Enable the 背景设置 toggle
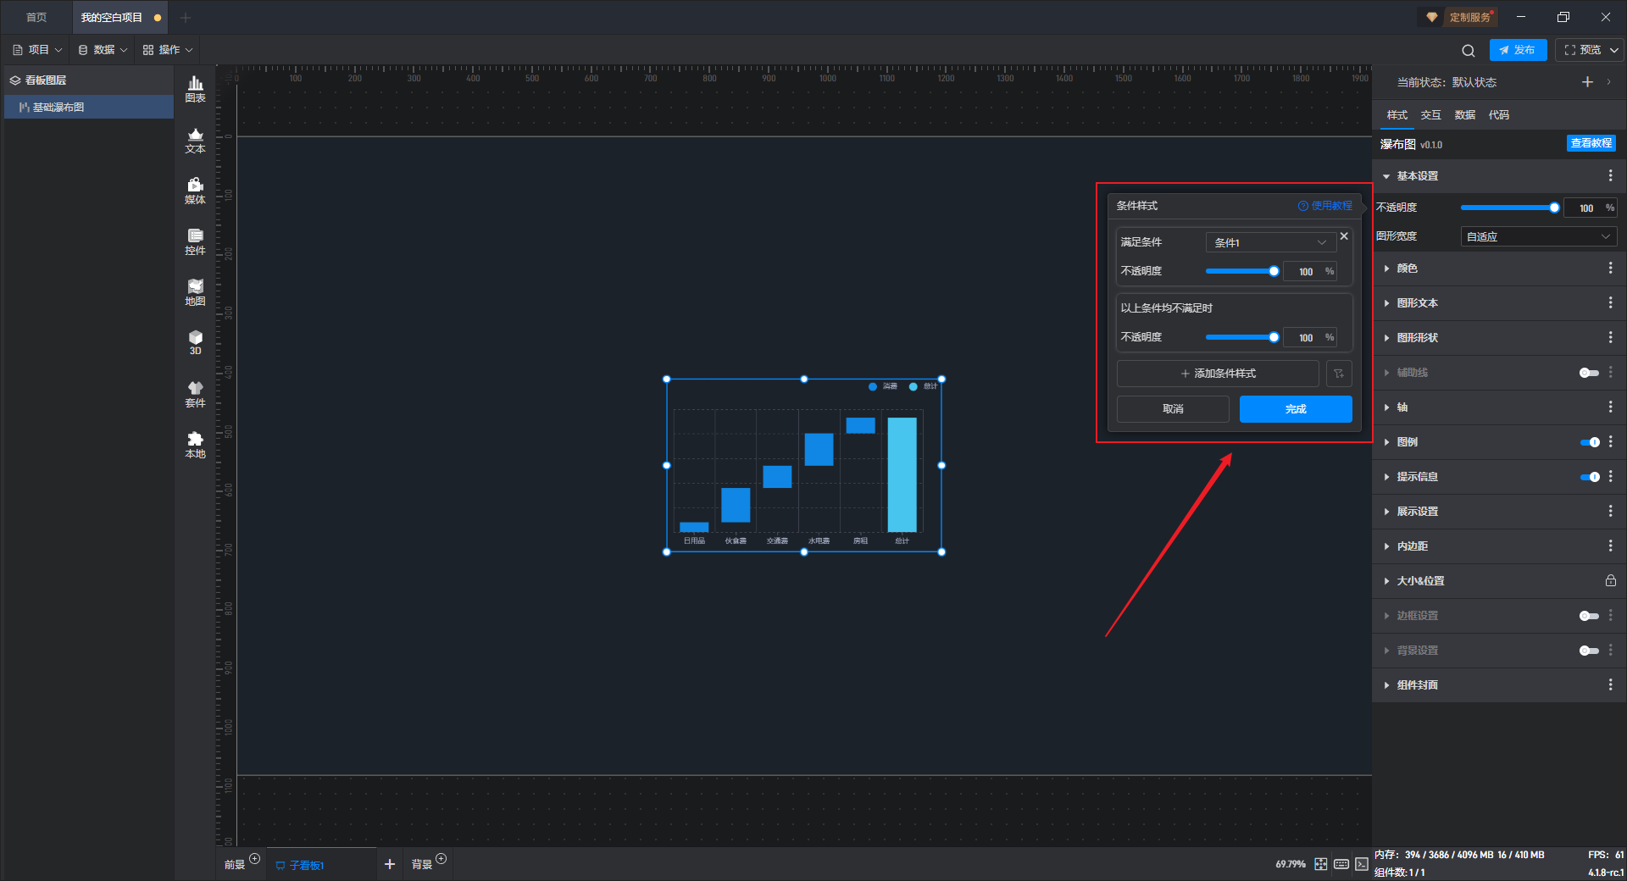This screenshot has height=881, width=1627. point(1589,651)
